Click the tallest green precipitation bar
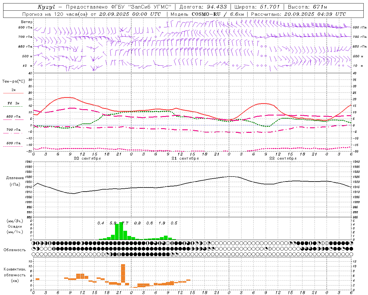 [121, 231]
